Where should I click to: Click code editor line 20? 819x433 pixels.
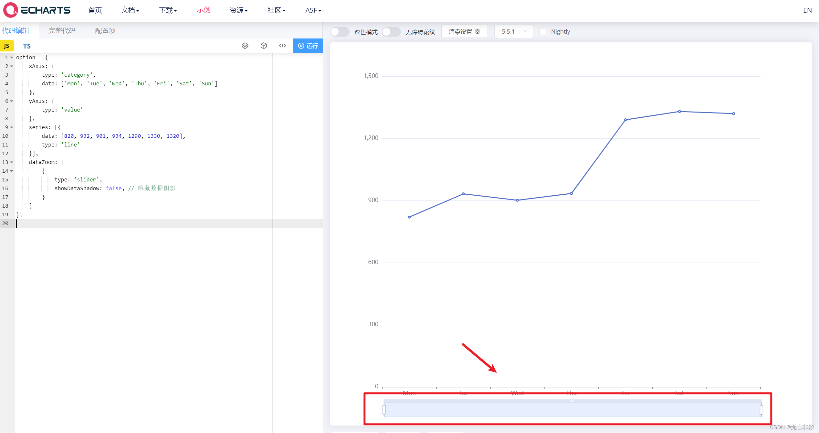click(x=129, y=223)
